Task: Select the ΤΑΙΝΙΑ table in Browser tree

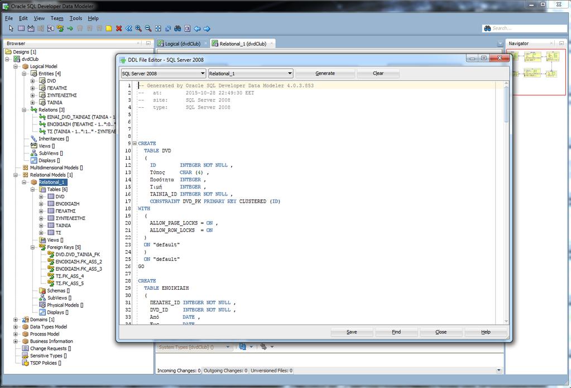Action: coord(63,226)
